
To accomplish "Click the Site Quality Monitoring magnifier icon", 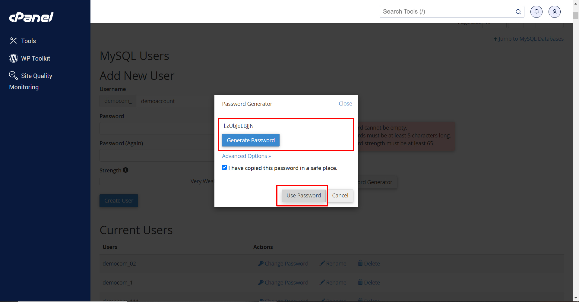I will coord(13,75).
